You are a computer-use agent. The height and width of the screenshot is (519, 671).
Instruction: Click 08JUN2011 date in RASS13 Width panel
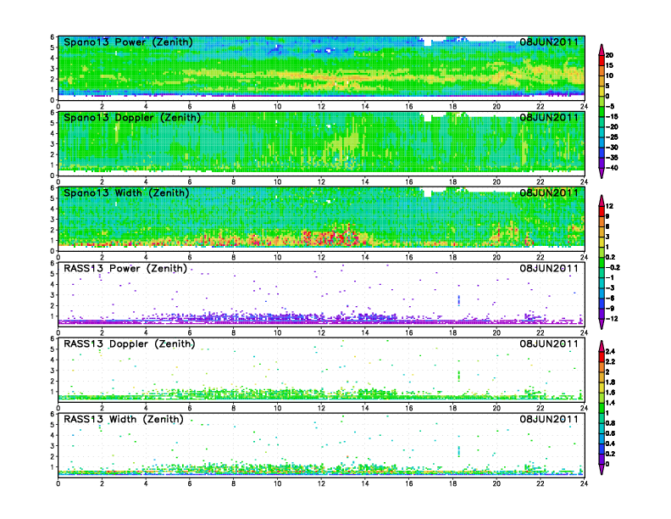549,419
